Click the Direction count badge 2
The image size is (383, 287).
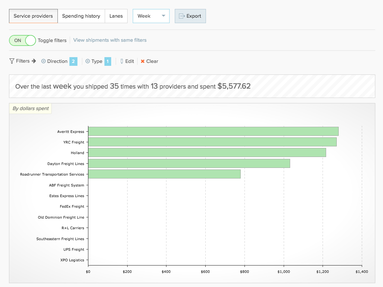point(73,61)
